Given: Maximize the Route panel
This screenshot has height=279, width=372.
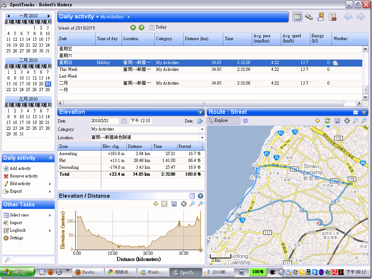Looking at the screenshot, I should (x=356, y=112).
